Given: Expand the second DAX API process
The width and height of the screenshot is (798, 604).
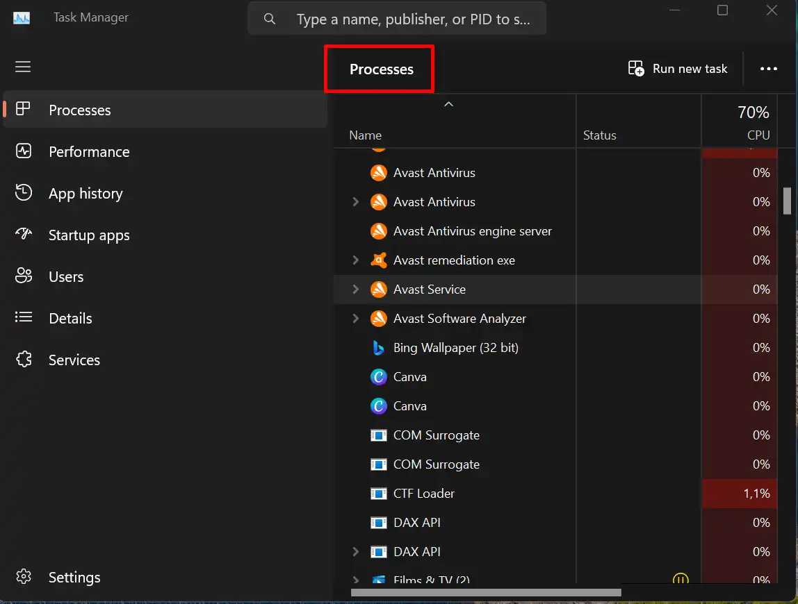Looking at the screenshot, I should tap(356, 552).
